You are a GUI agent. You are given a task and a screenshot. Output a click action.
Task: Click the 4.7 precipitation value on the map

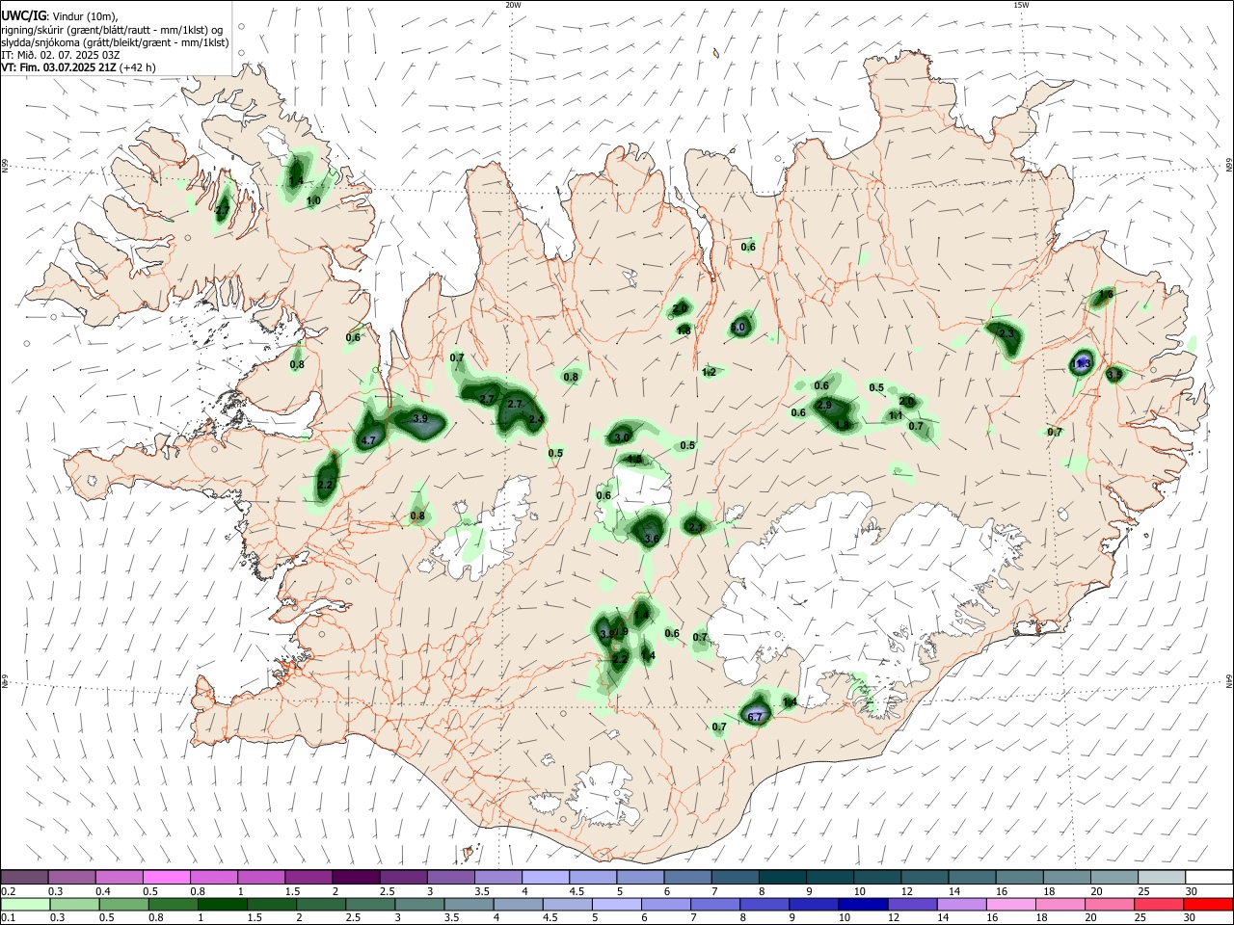(367, 440)
